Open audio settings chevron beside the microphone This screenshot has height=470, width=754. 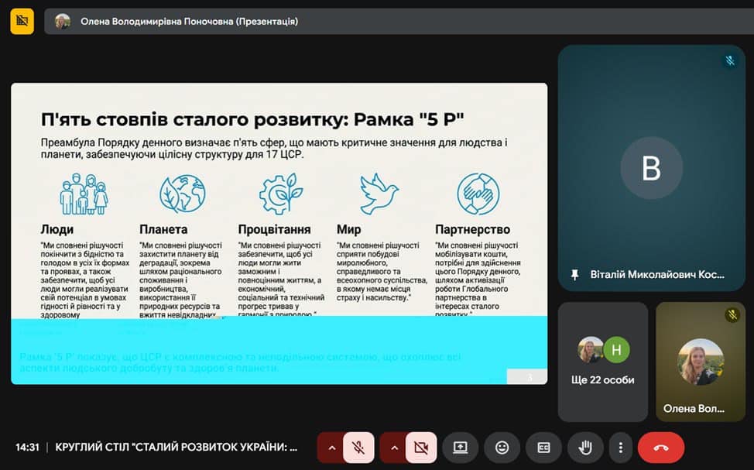[x=331, y=448]
